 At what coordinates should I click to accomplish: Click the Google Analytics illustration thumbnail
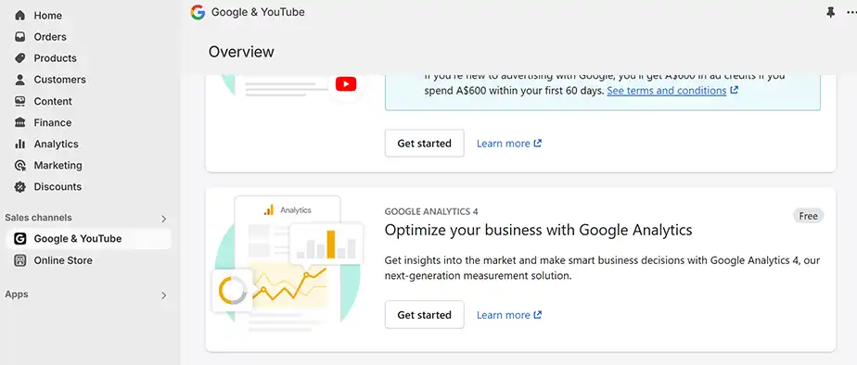288,264
